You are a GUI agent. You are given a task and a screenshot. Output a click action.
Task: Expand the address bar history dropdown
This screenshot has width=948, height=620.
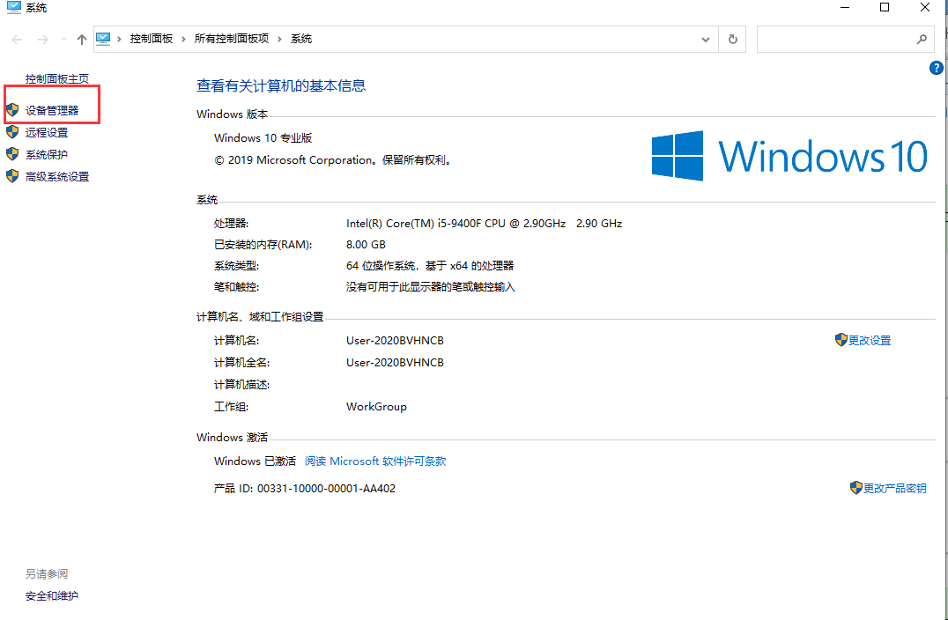(x=706, y=40)
